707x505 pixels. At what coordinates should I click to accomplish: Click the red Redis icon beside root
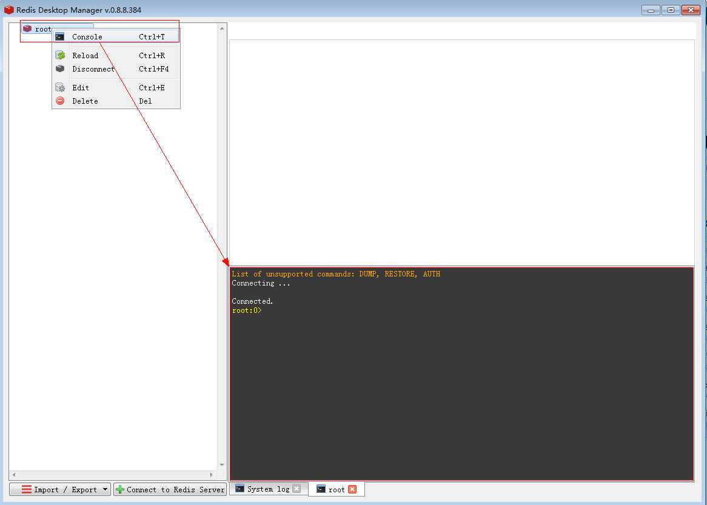(x=27, y=28)
